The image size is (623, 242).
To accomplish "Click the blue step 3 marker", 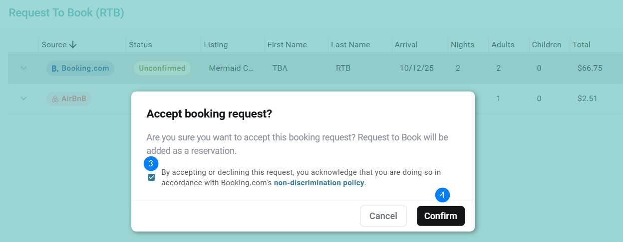I will [151, 163].
